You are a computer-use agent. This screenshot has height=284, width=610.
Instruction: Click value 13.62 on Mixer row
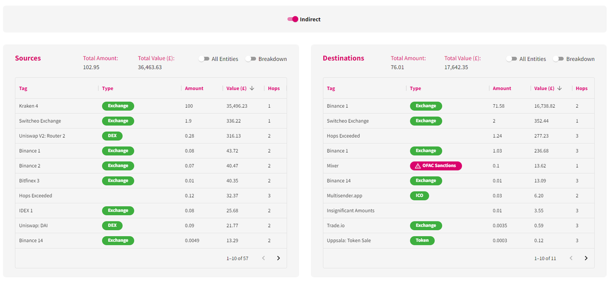click(x=540, y=166)
